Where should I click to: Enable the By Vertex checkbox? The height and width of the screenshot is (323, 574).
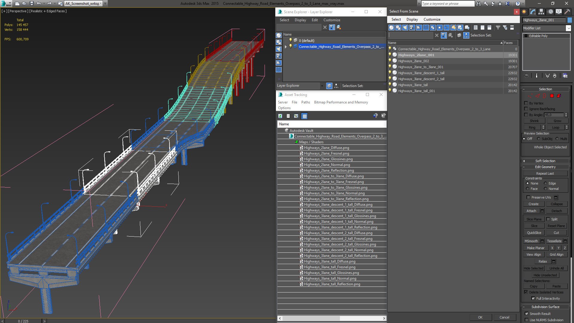click(x=526, y=103)
